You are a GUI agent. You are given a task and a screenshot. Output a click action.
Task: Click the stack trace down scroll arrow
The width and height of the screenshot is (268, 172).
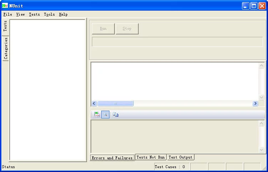pos(261,150)
